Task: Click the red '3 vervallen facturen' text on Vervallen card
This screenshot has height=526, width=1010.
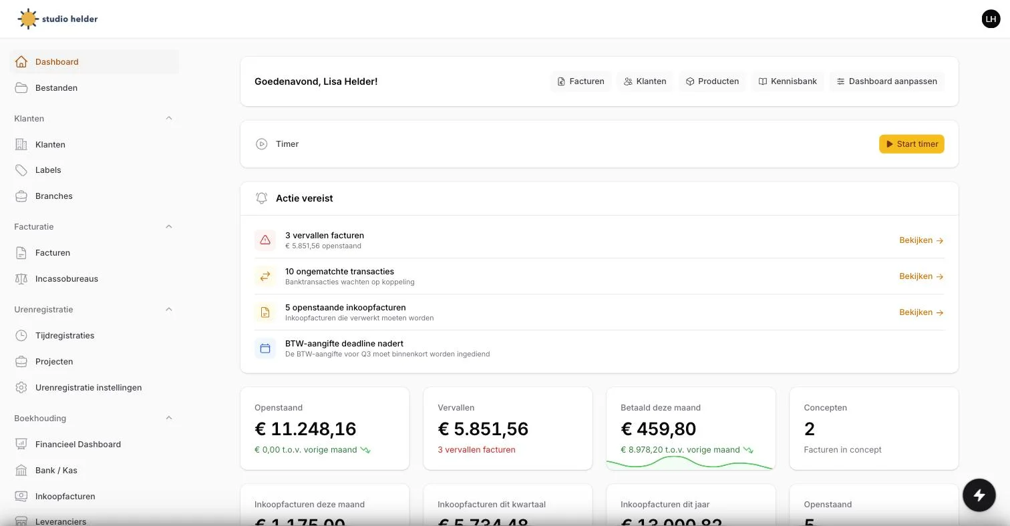Action: point(476,450)
